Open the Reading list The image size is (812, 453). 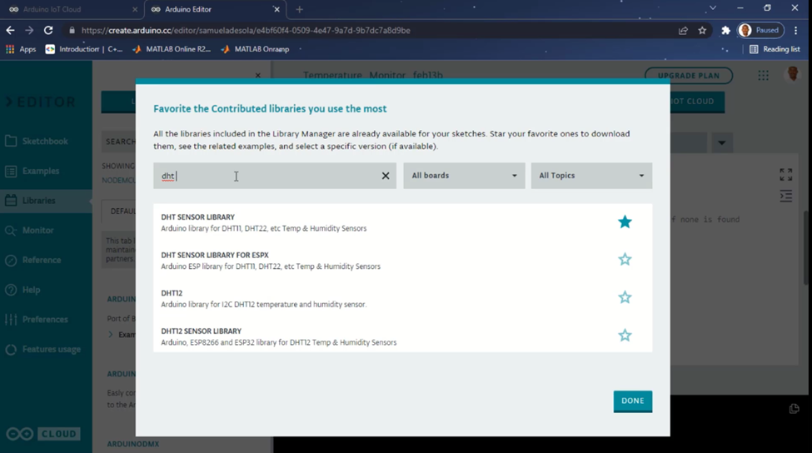point(775,49)
